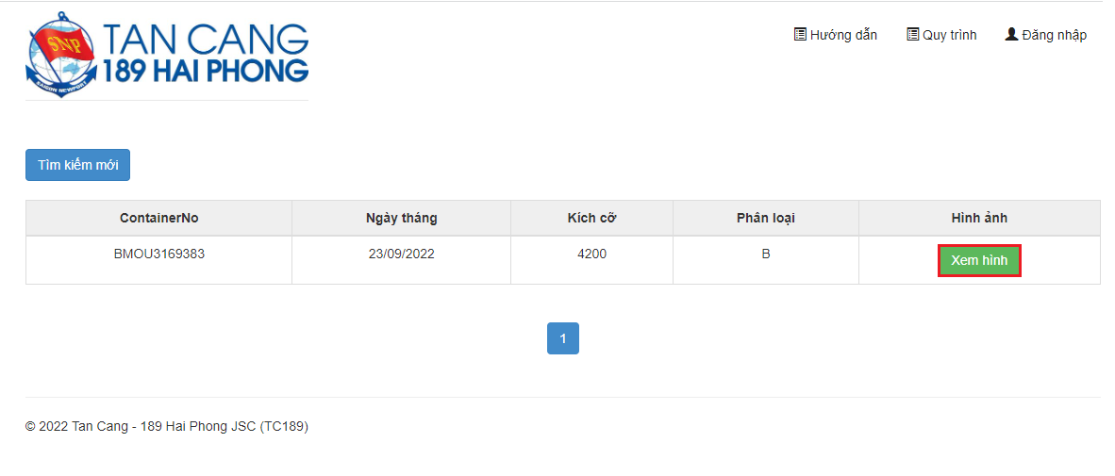Click the Hình ảnh column header

coord(979,218)
